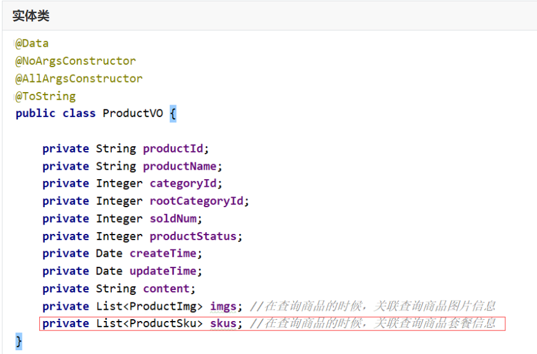Click the productStatus field
The width and height of the screenshot is (537, 354).
click(193, 236)
